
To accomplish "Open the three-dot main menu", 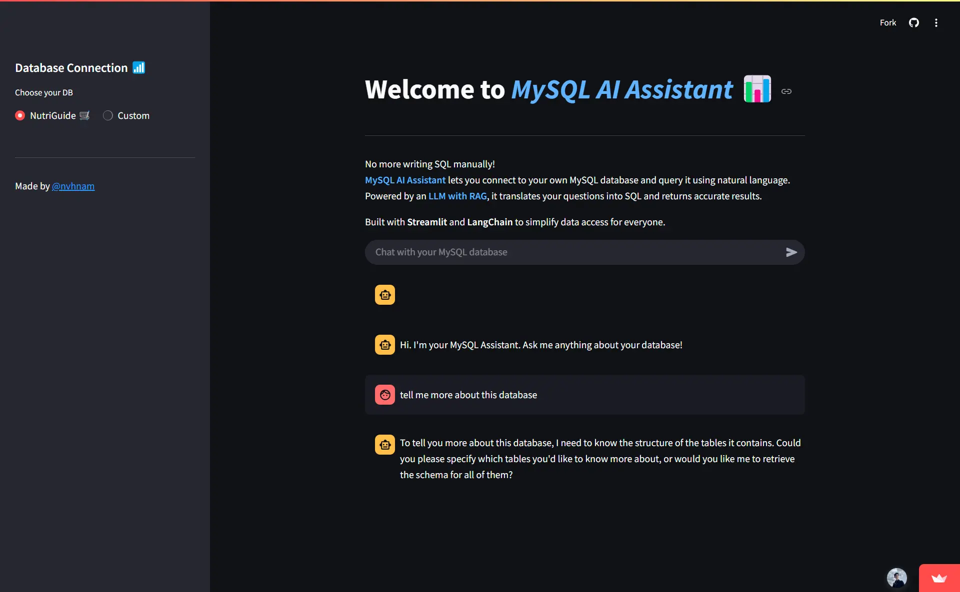I will pyautogui.click(x=936, y=22).
